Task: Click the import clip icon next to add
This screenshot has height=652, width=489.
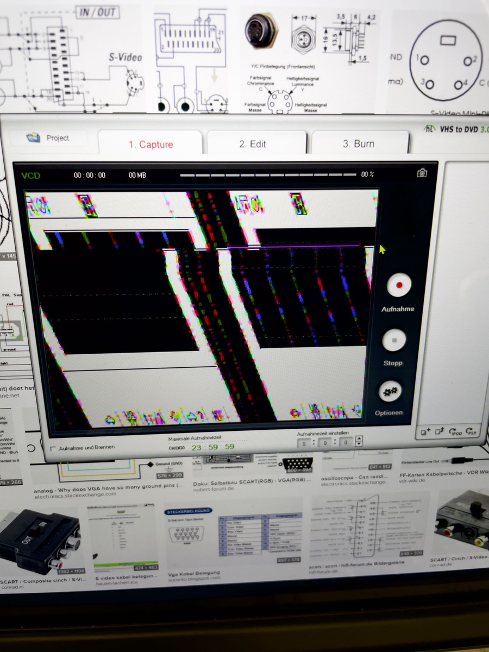Action: click(440, 431)
